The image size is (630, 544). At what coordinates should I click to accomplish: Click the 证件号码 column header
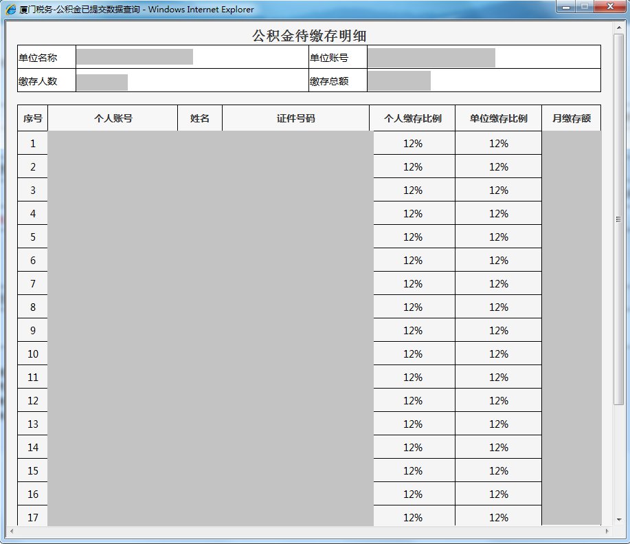pos(295,118)
